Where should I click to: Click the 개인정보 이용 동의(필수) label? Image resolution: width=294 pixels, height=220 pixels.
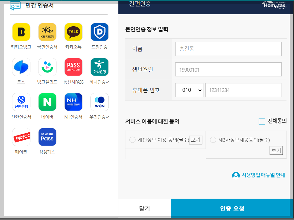(x=163, y=140)
